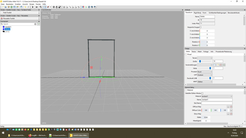The width and height of the screenshot is (246, 138).
Task: Click the magnifier search toolbar icon
Action: click(41, 7)
